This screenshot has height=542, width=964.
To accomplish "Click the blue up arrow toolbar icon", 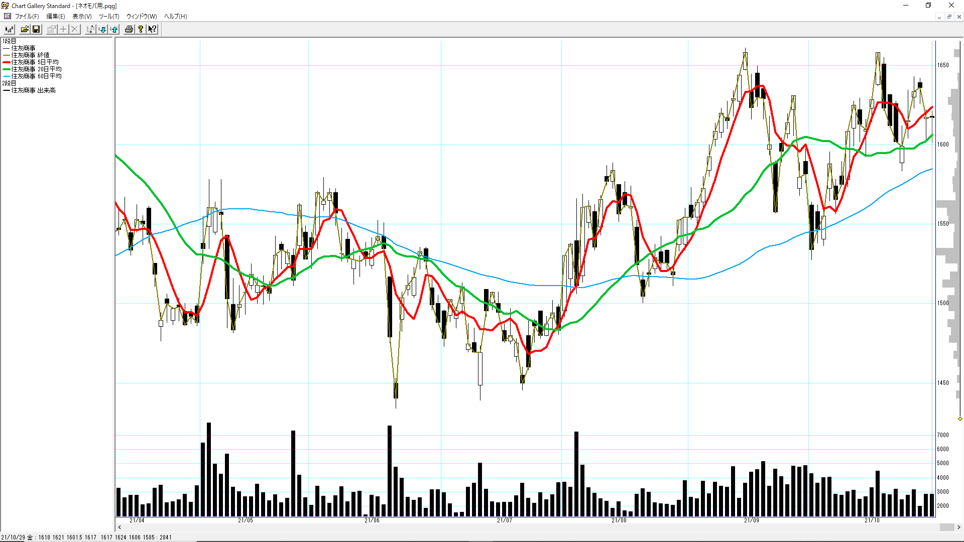I will (114, 29).
